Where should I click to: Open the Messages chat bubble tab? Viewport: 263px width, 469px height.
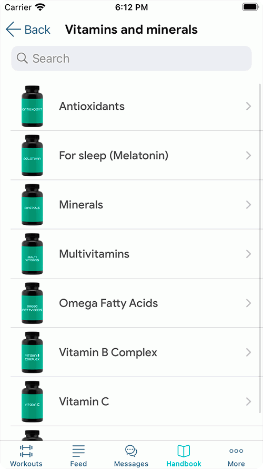131,451
